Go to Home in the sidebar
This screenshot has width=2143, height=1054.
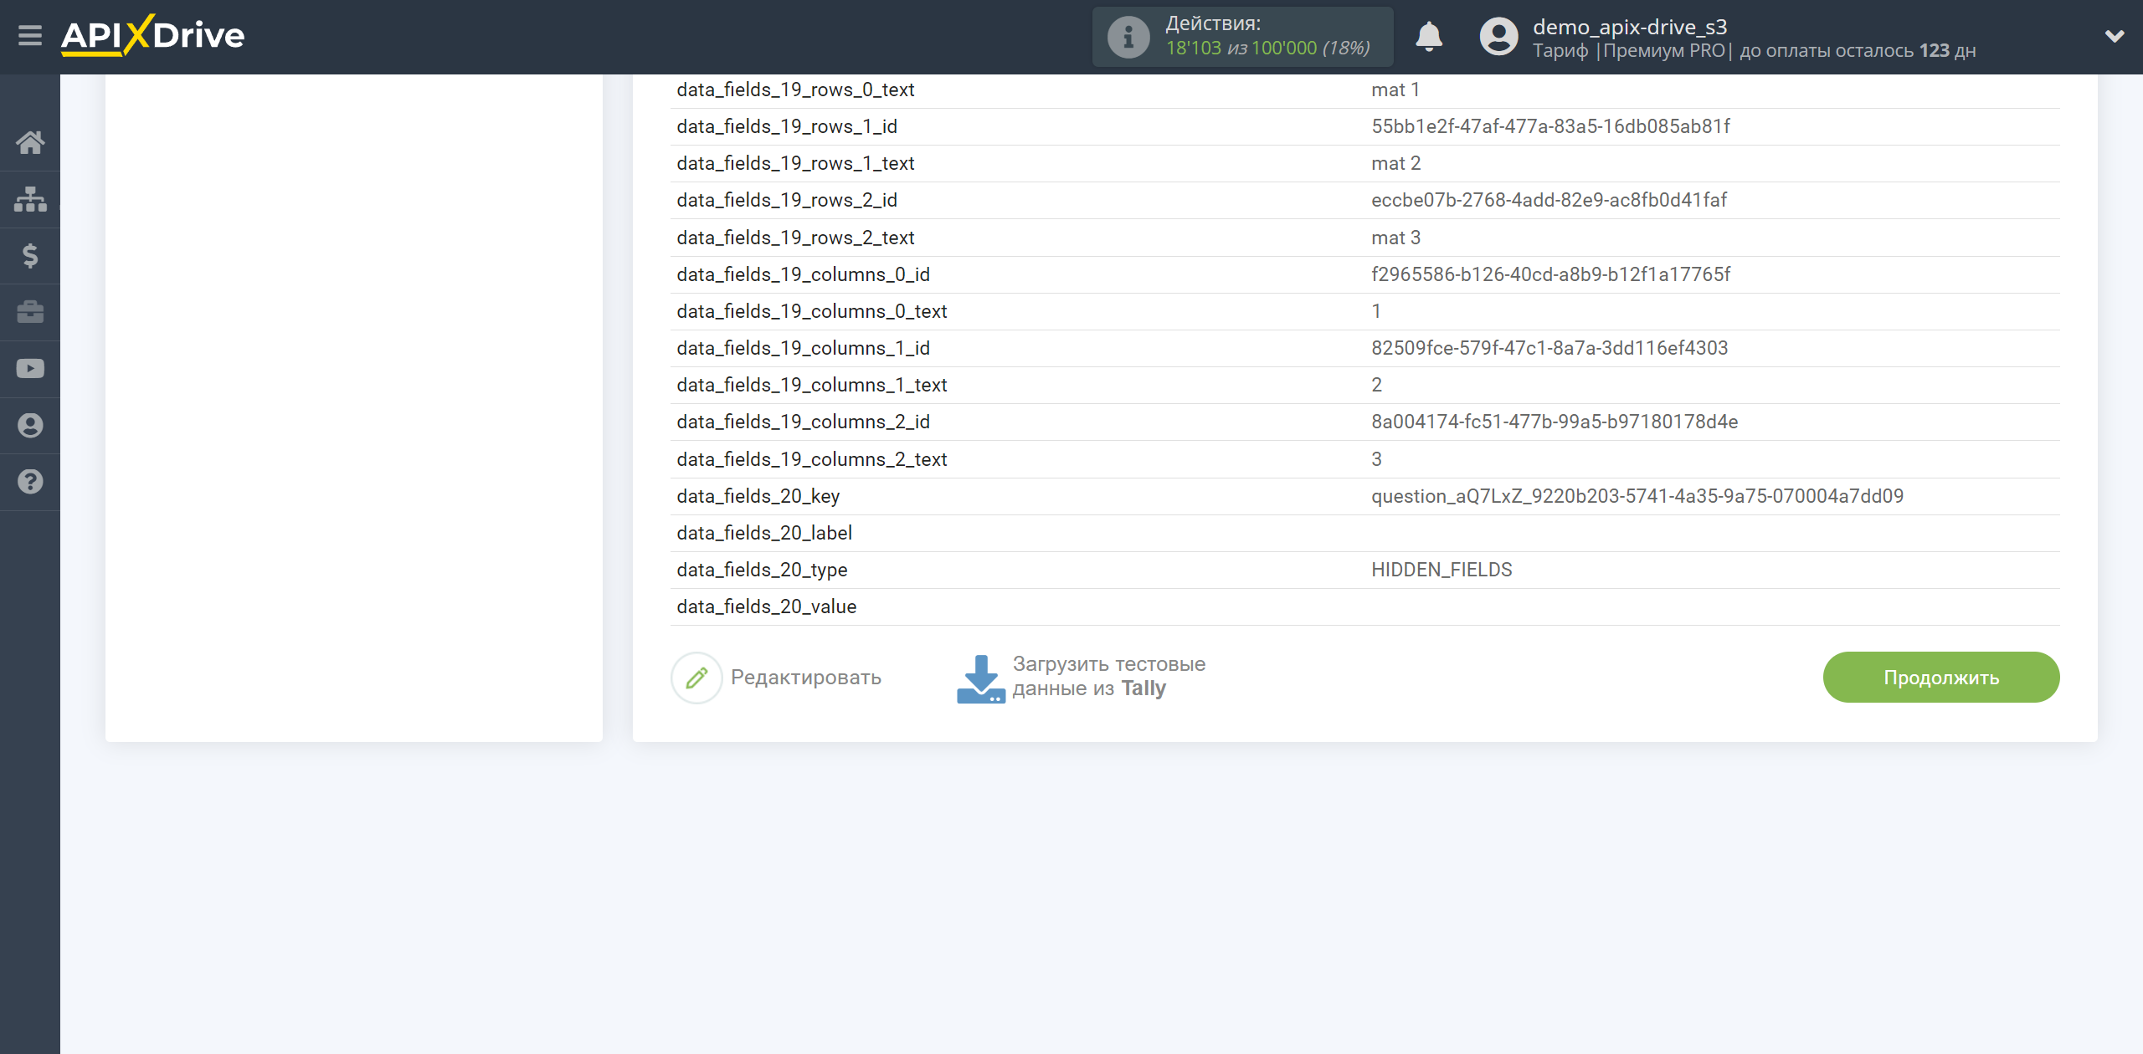[x=30, y=142]
